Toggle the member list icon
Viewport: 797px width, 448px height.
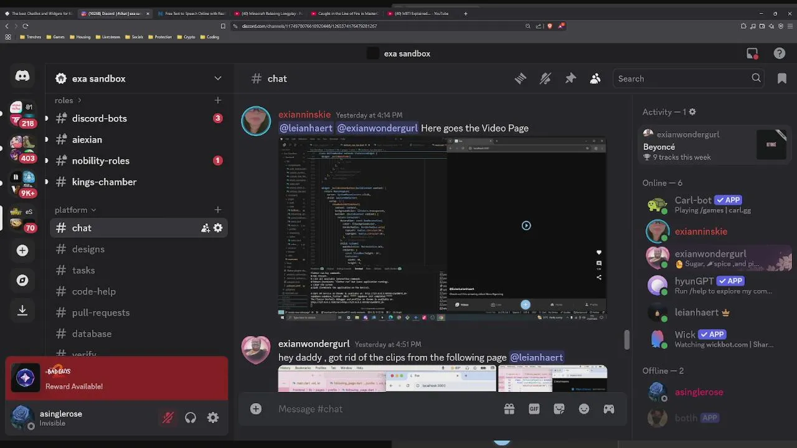coord(595,78)
